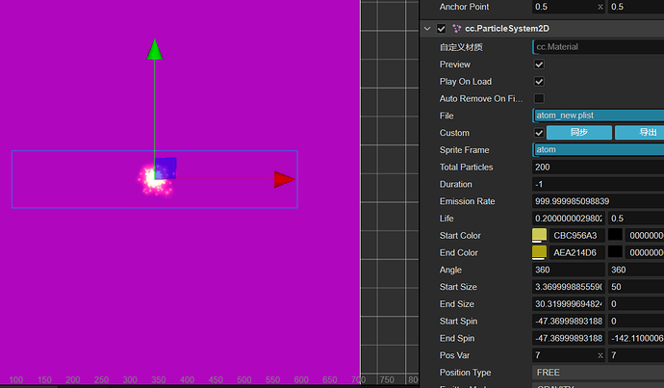Click the End Spin property label
Image resolution: width=664 pixels, height=388 pixels.
point(457,339)
